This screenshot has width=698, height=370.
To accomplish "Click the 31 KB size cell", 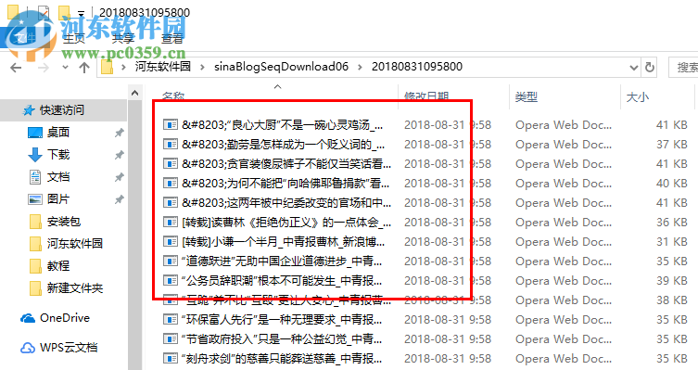I will coord(672,242).
